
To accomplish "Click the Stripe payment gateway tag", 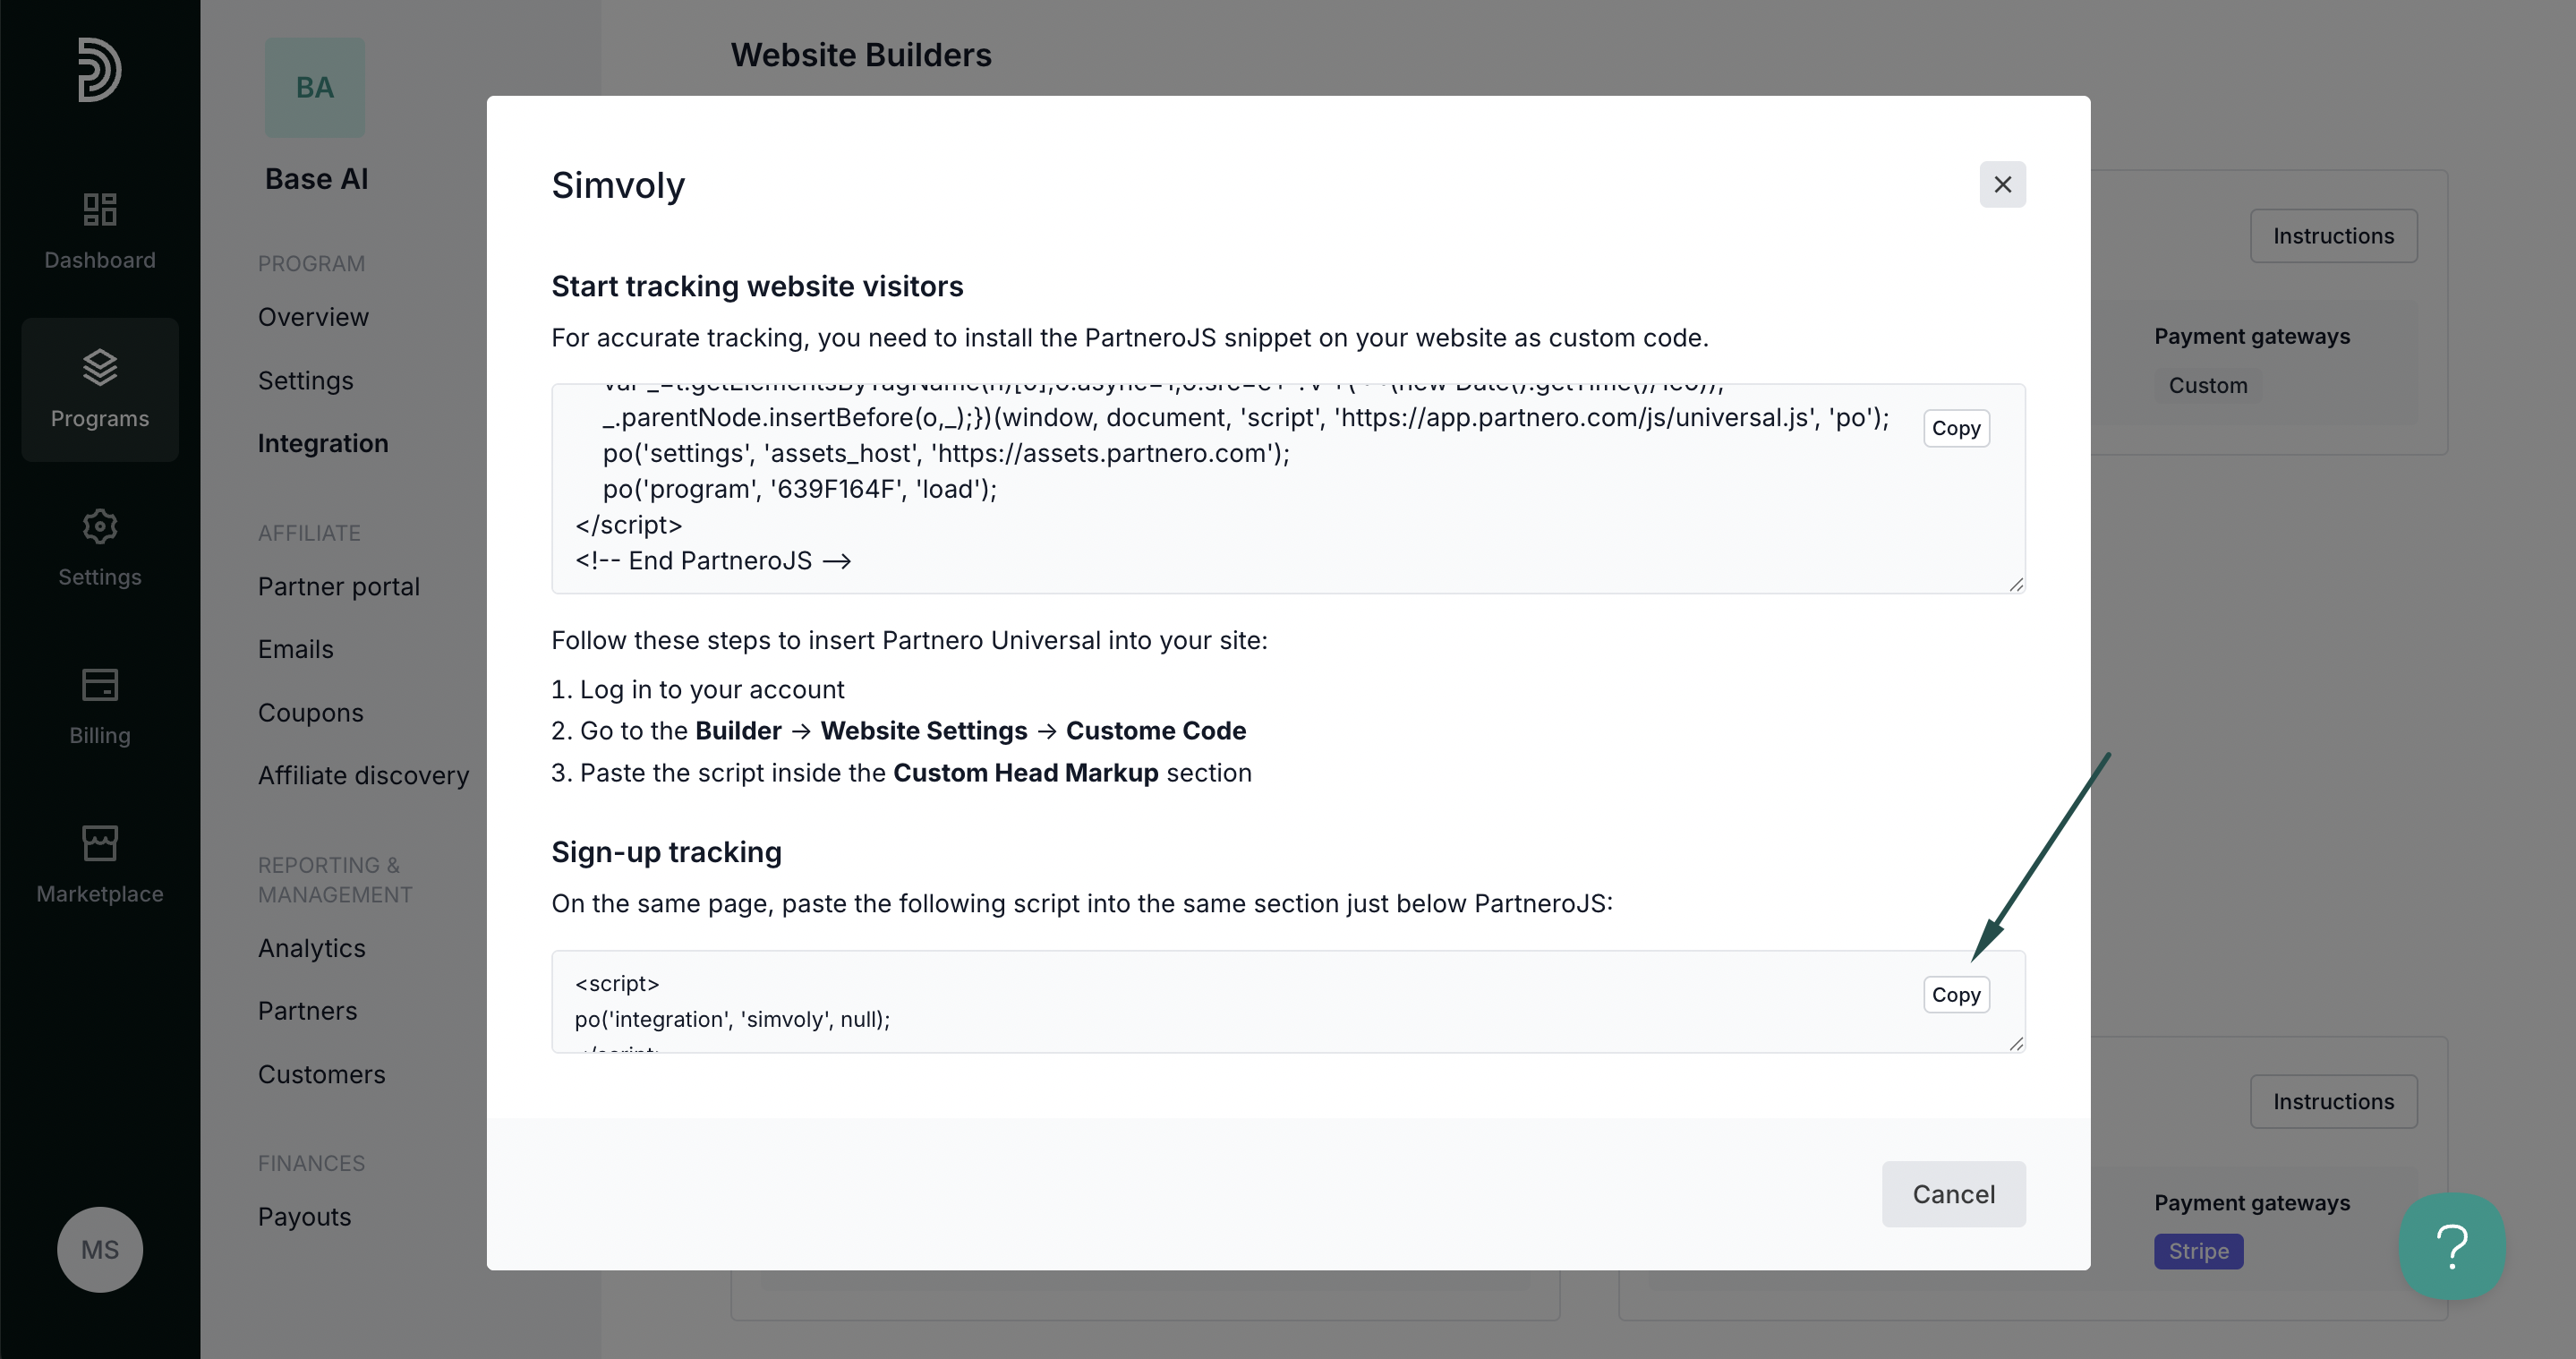I will point(2198,1250).
